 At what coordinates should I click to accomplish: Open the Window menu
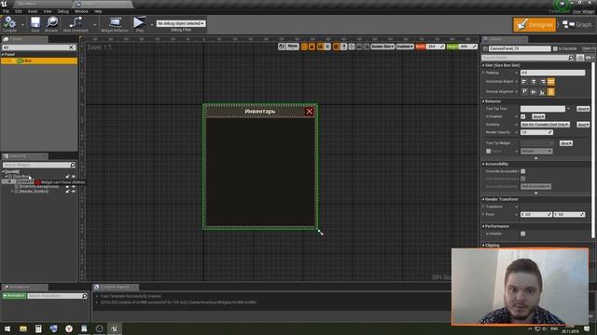coord(81,11)
